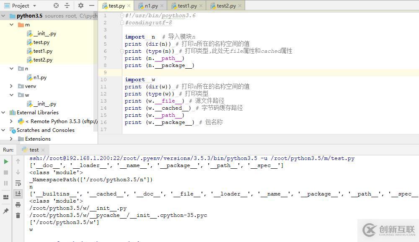Collapse the m folder
Image resolution: width=419 pixels, height=242 pixels.
pos(11,25)
